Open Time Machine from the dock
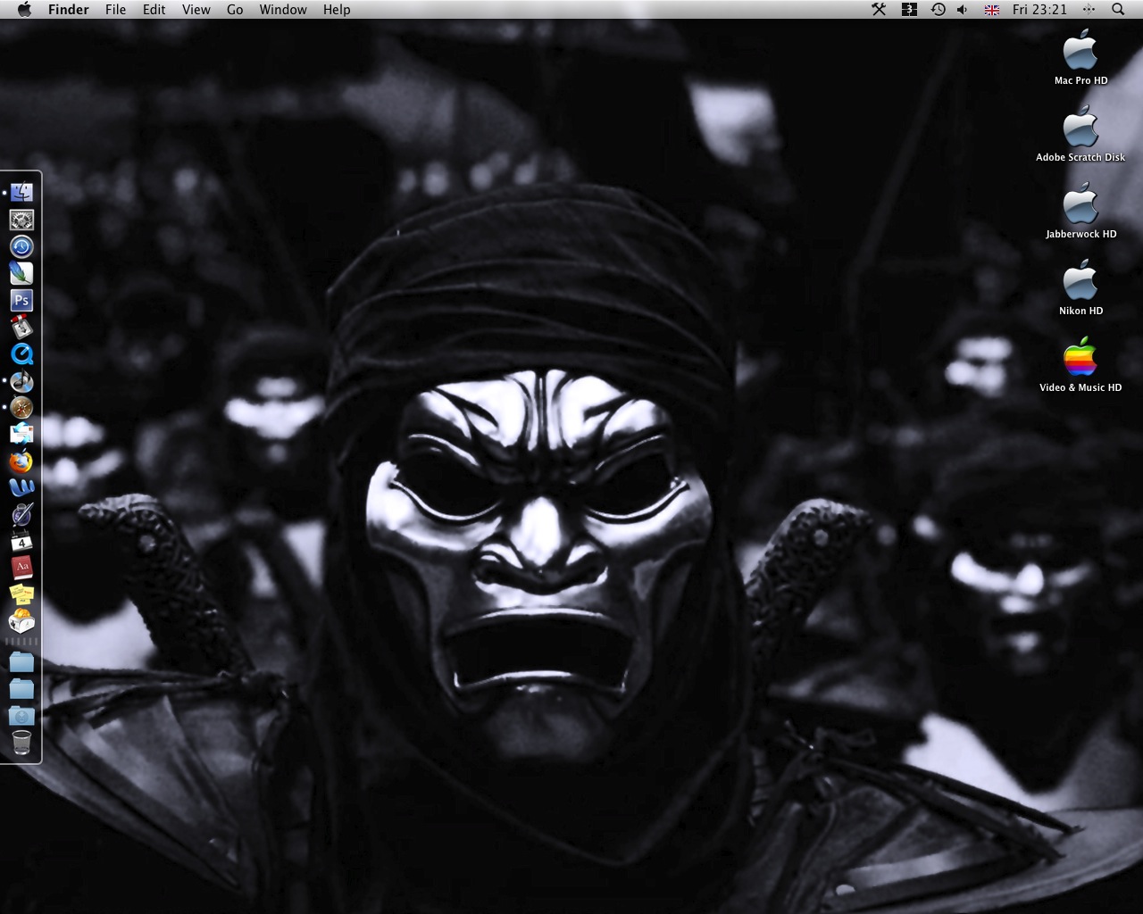The image size is (1143, 914). click(x=21, y=246)
